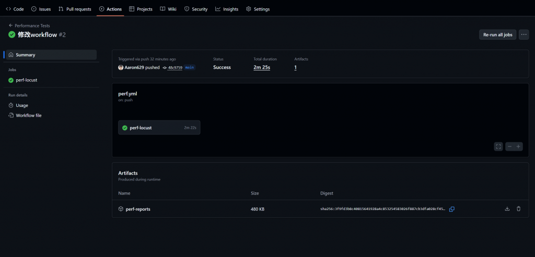Toggle fullscreen workflow graph view
This screenshot has height=257, width=535.
tap(498, 146)
